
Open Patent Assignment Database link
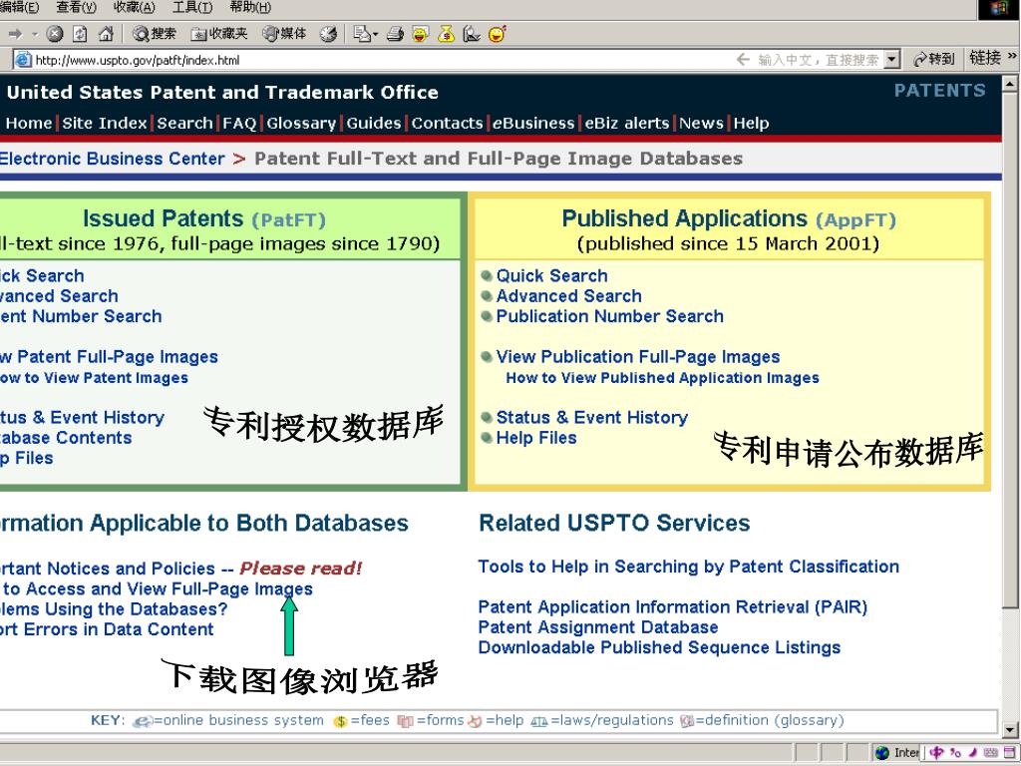click(598, 627)
